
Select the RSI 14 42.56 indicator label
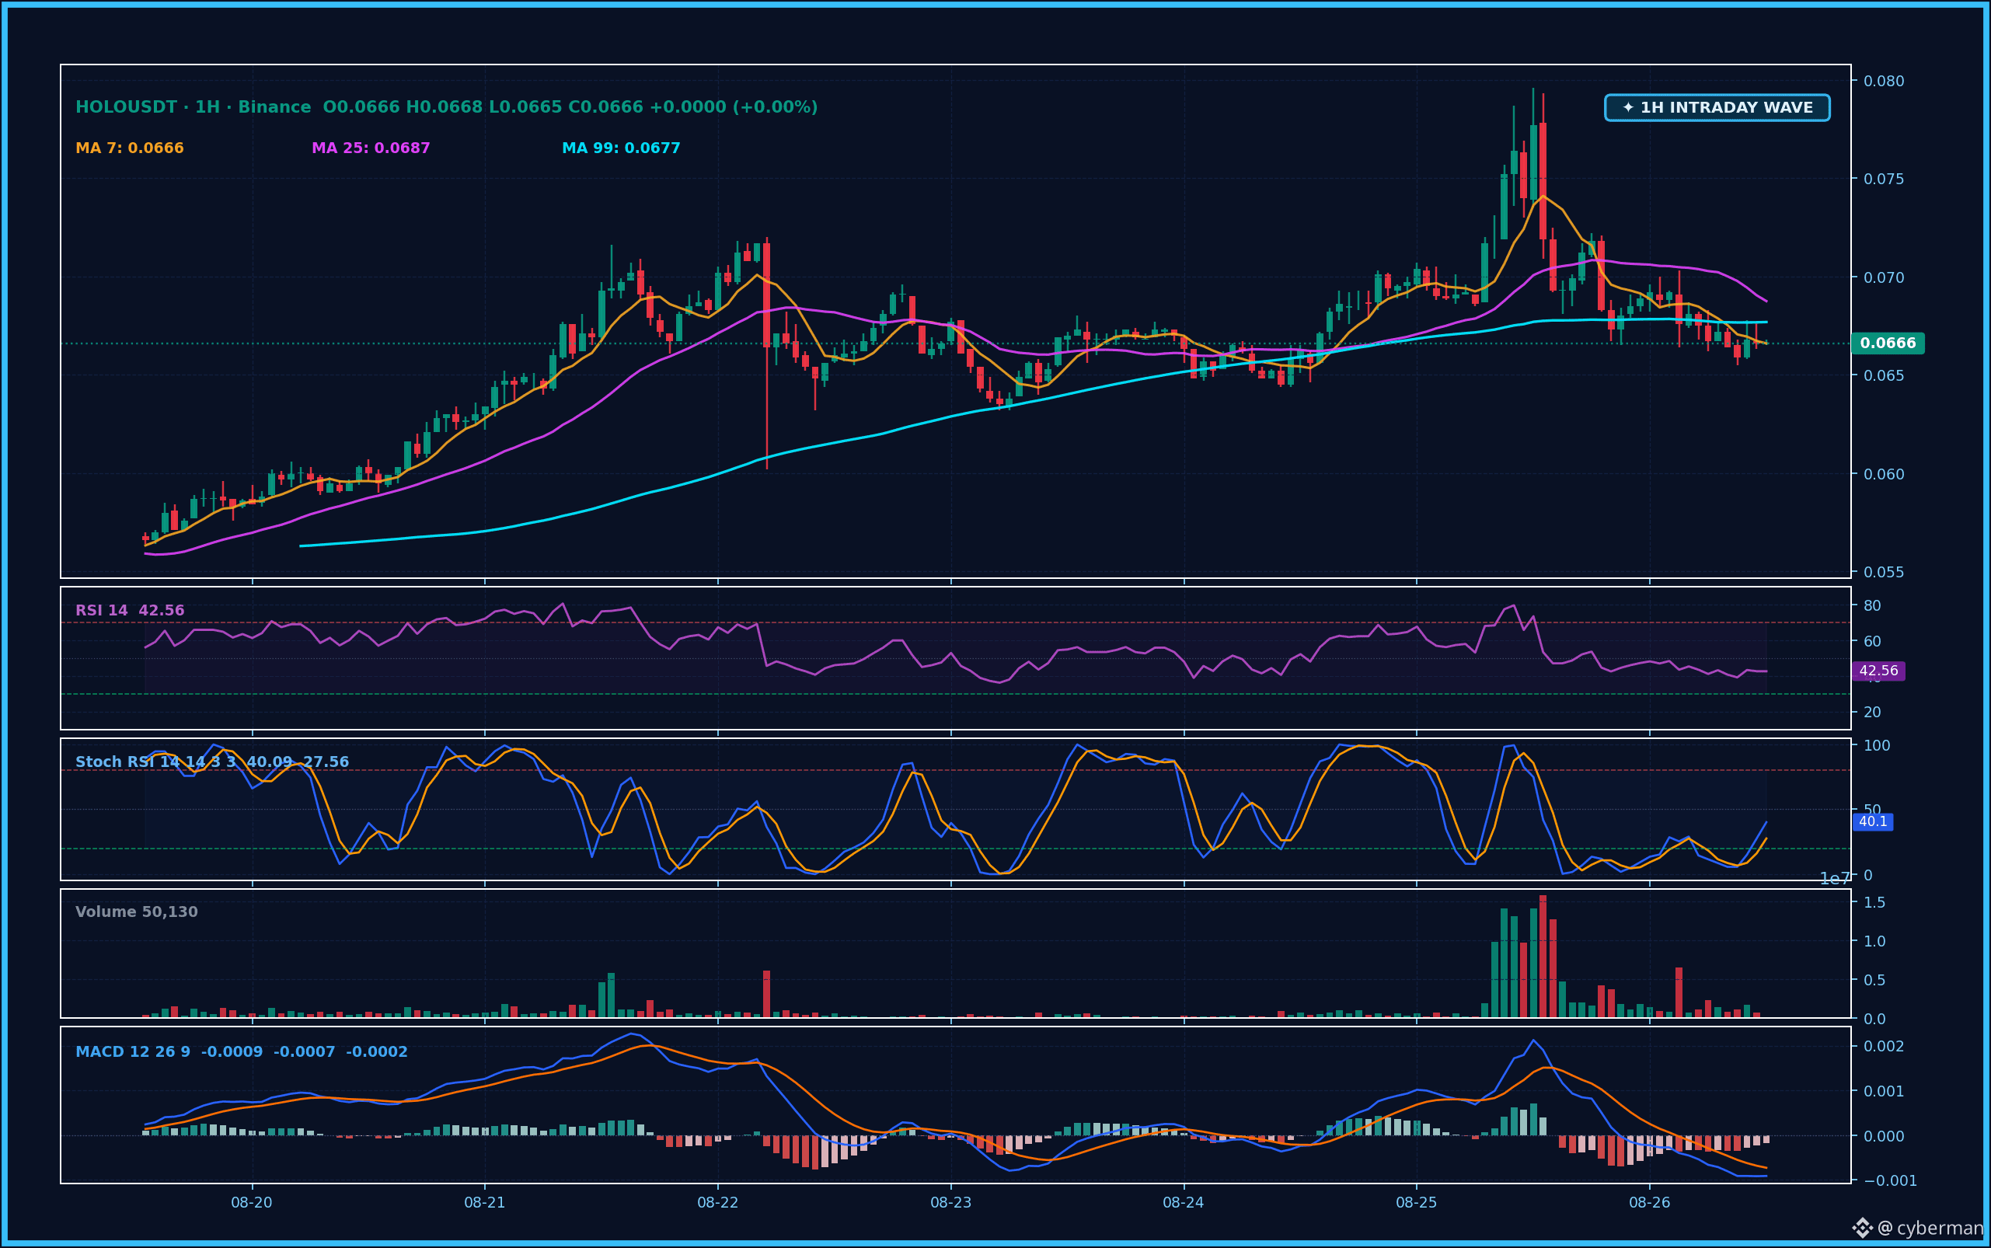click(x=130, y=611)
